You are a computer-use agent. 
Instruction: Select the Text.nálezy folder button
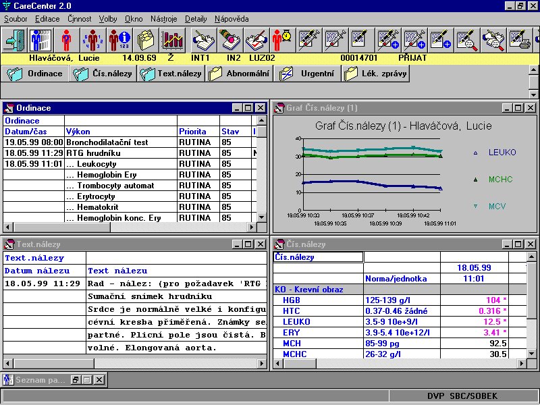[x=171, y=74]
